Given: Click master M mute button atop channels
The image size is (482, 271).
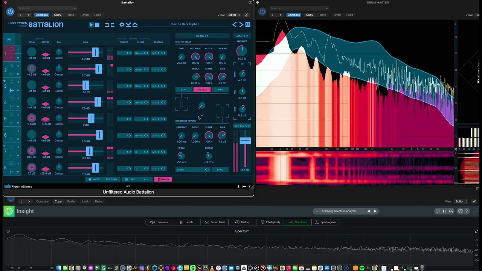Looking at the screenshot, I should pos(9,39).
